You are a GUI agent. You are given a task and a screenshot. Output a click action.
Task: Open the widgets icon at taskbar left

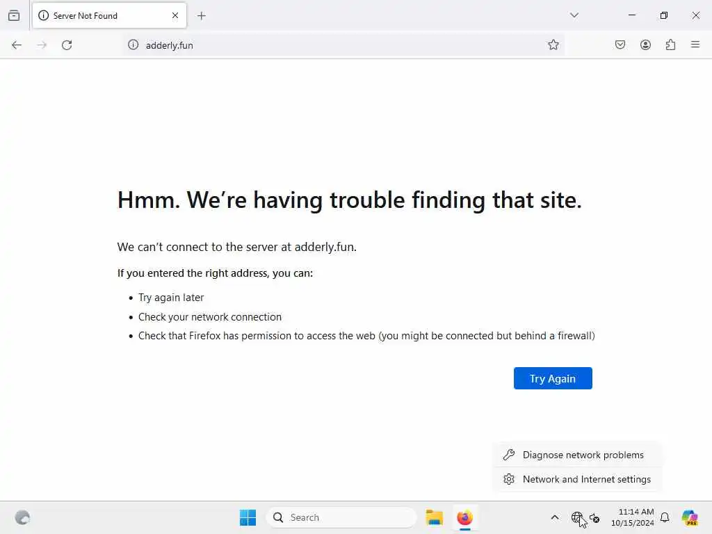pyautogui.click(x=22, y=517)
